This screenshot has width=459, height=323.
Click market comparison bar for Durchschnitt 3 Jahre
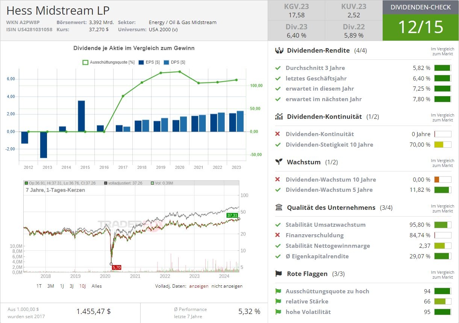[x=443, y=68]
